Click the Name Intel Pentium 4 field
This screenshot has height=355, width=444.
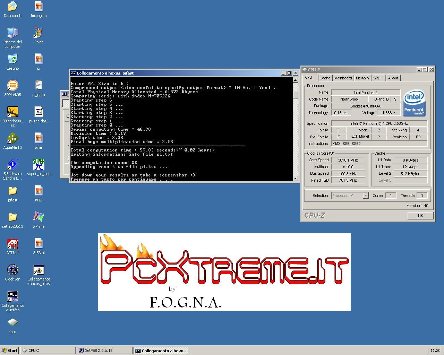point(366,93)
